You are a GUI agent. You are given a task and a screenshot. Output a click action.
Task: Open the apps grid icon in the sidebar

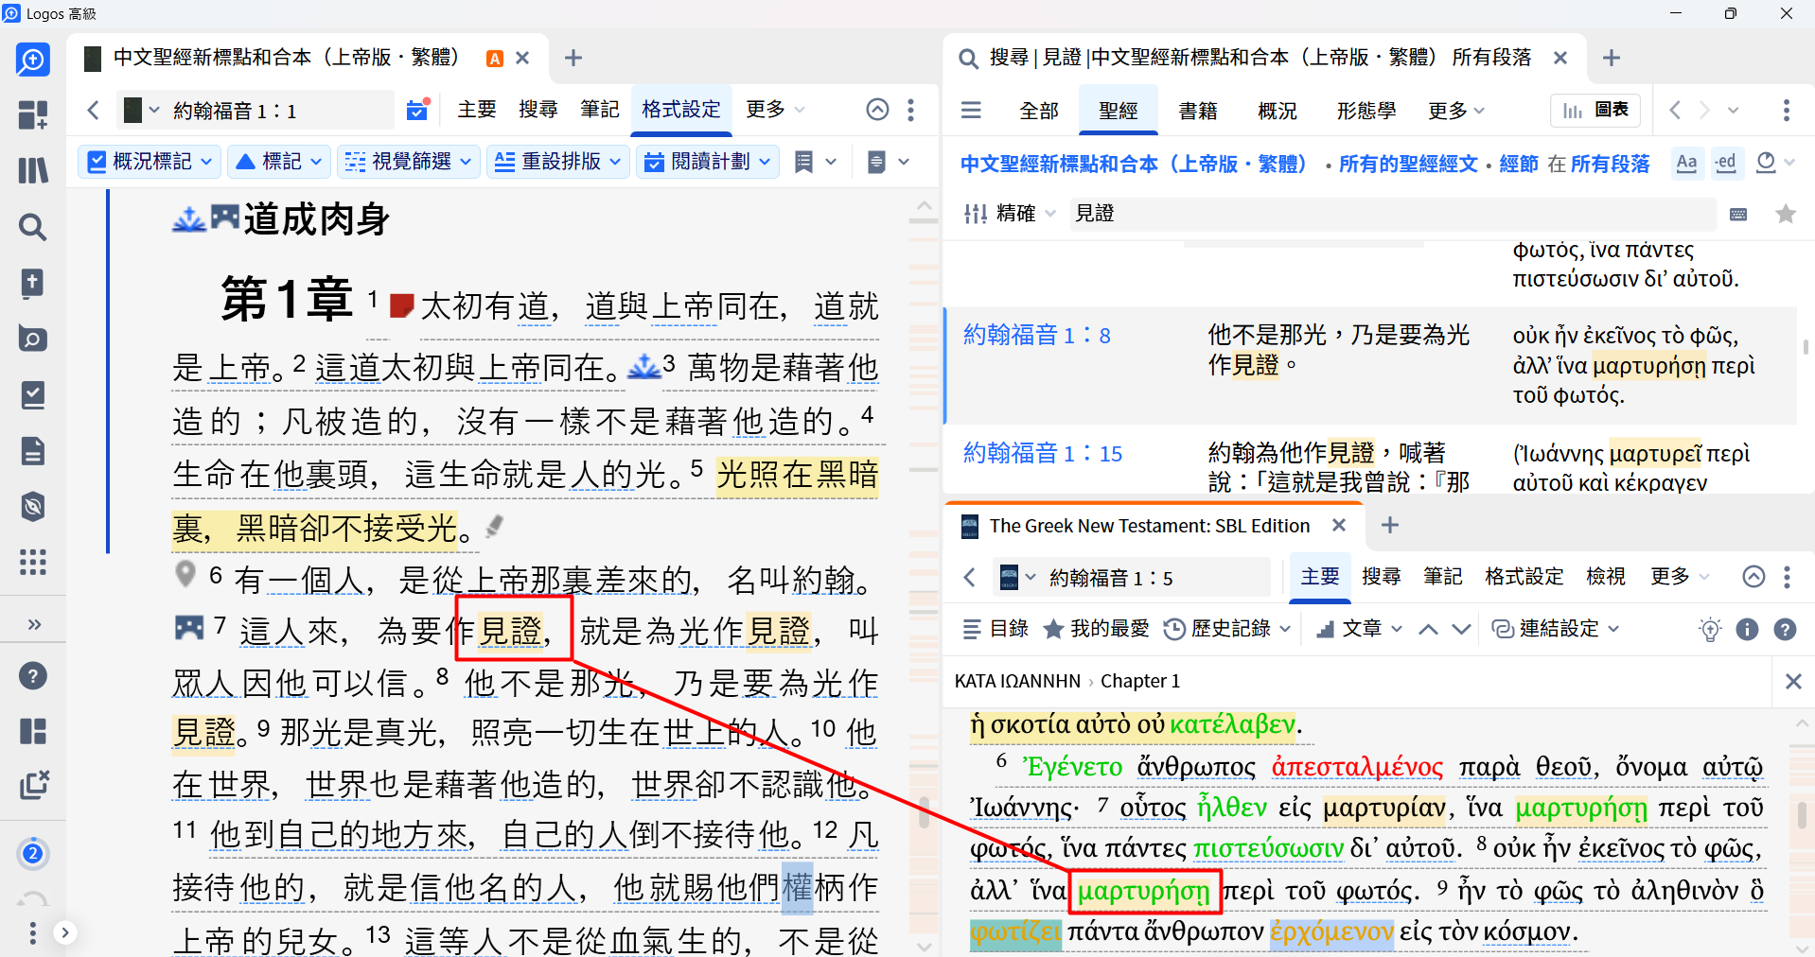pyautogui.click(x=33, y=563)
